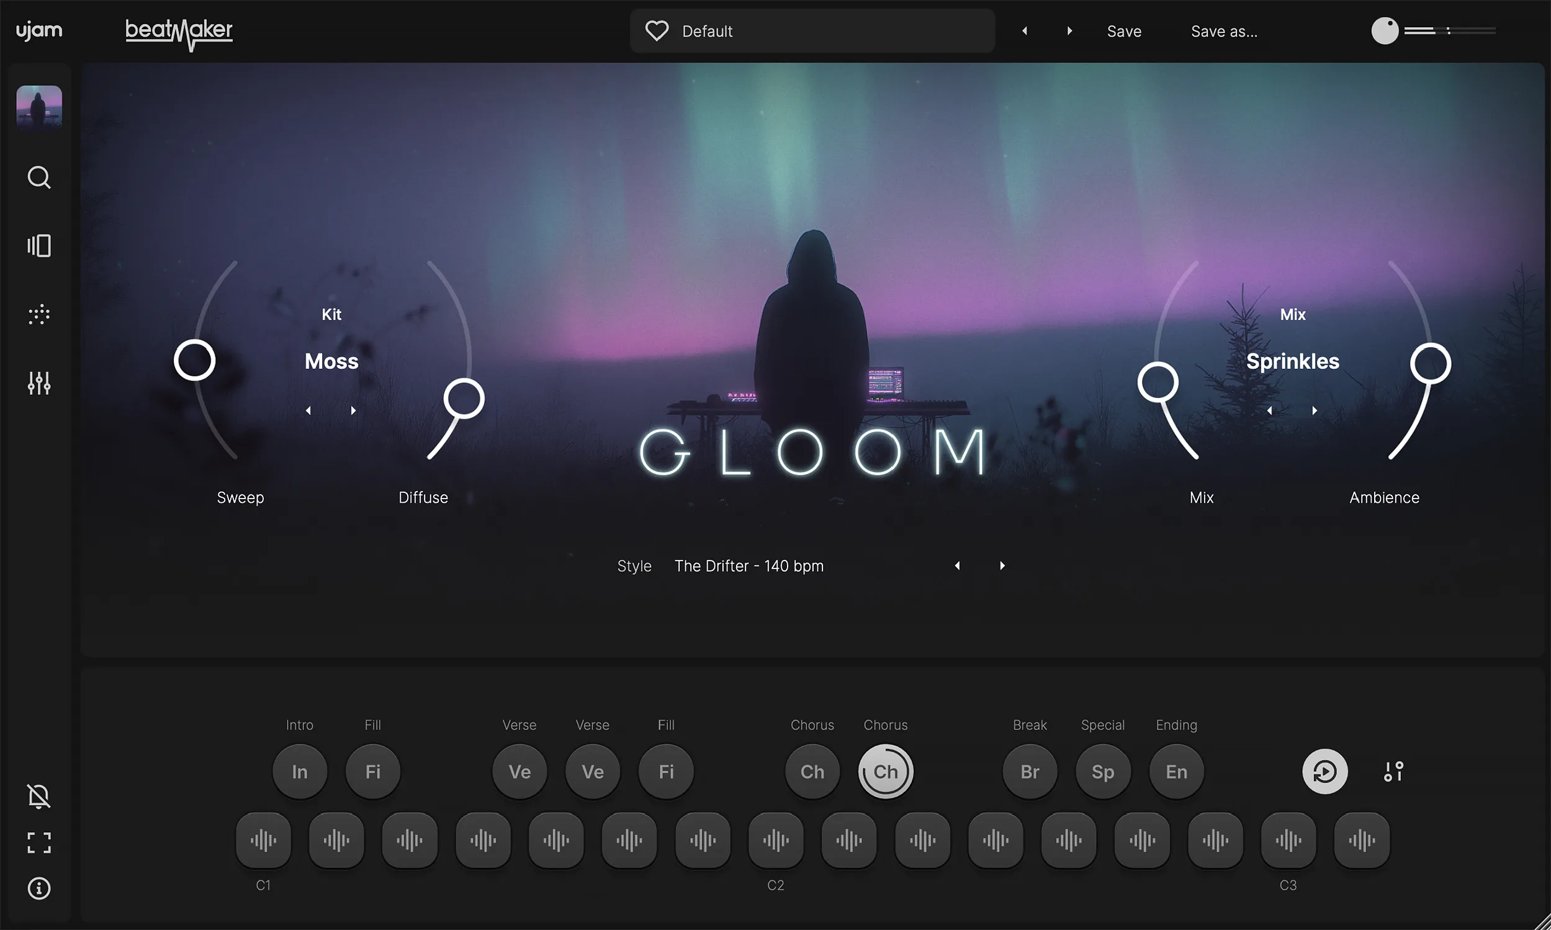1551x930 pixels.
Task: Select previous Kit with left arrow under Moss
Action: [308, 410]
